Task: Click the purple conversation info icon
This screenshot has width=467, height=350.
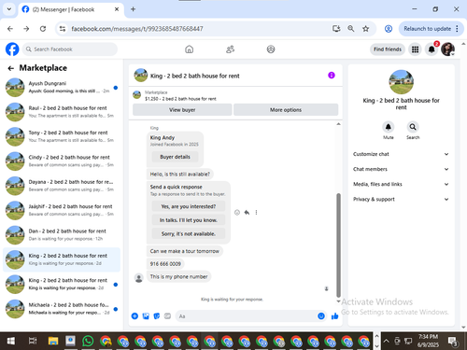Action: 332,76
